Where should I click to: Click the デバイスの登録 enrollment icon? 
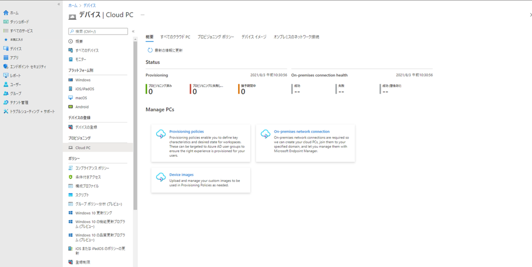[70, 127]
